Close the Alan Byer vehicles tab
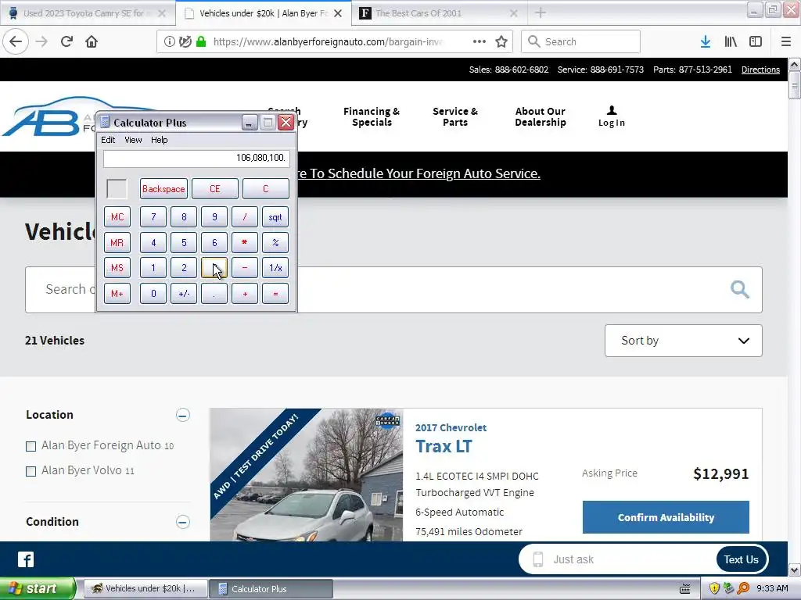This screenshot has width=801, height=600. (338, 13)
